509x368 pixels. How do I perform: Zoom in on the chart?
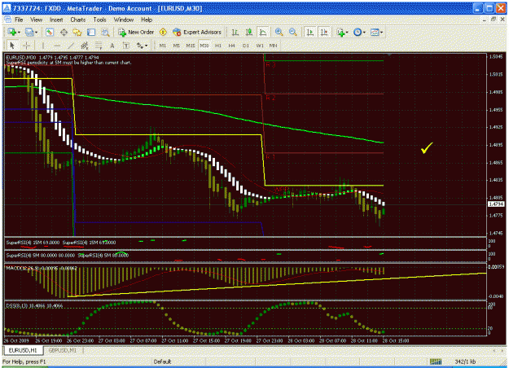[279, 32]
